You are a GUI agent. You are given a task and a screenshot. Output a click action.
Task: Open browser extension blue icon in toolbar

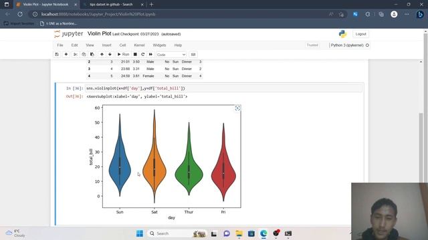point(355,14)
